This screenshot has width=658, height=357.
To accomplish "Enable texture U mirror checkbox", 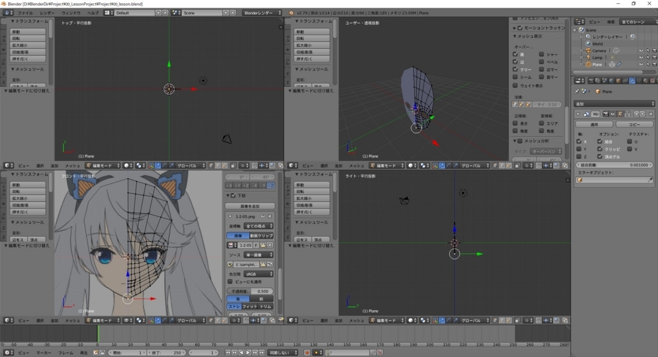I will (630, 141).
